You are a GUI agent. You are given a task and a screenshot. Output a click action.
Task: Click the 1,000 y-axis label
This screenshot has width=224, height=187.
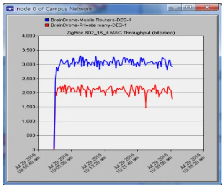click(x=29, y=121)
